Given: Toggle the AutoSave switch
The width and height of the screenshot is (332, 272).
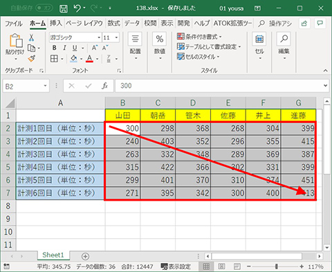Looking at the screenshot, I should (x=44, y=8).
